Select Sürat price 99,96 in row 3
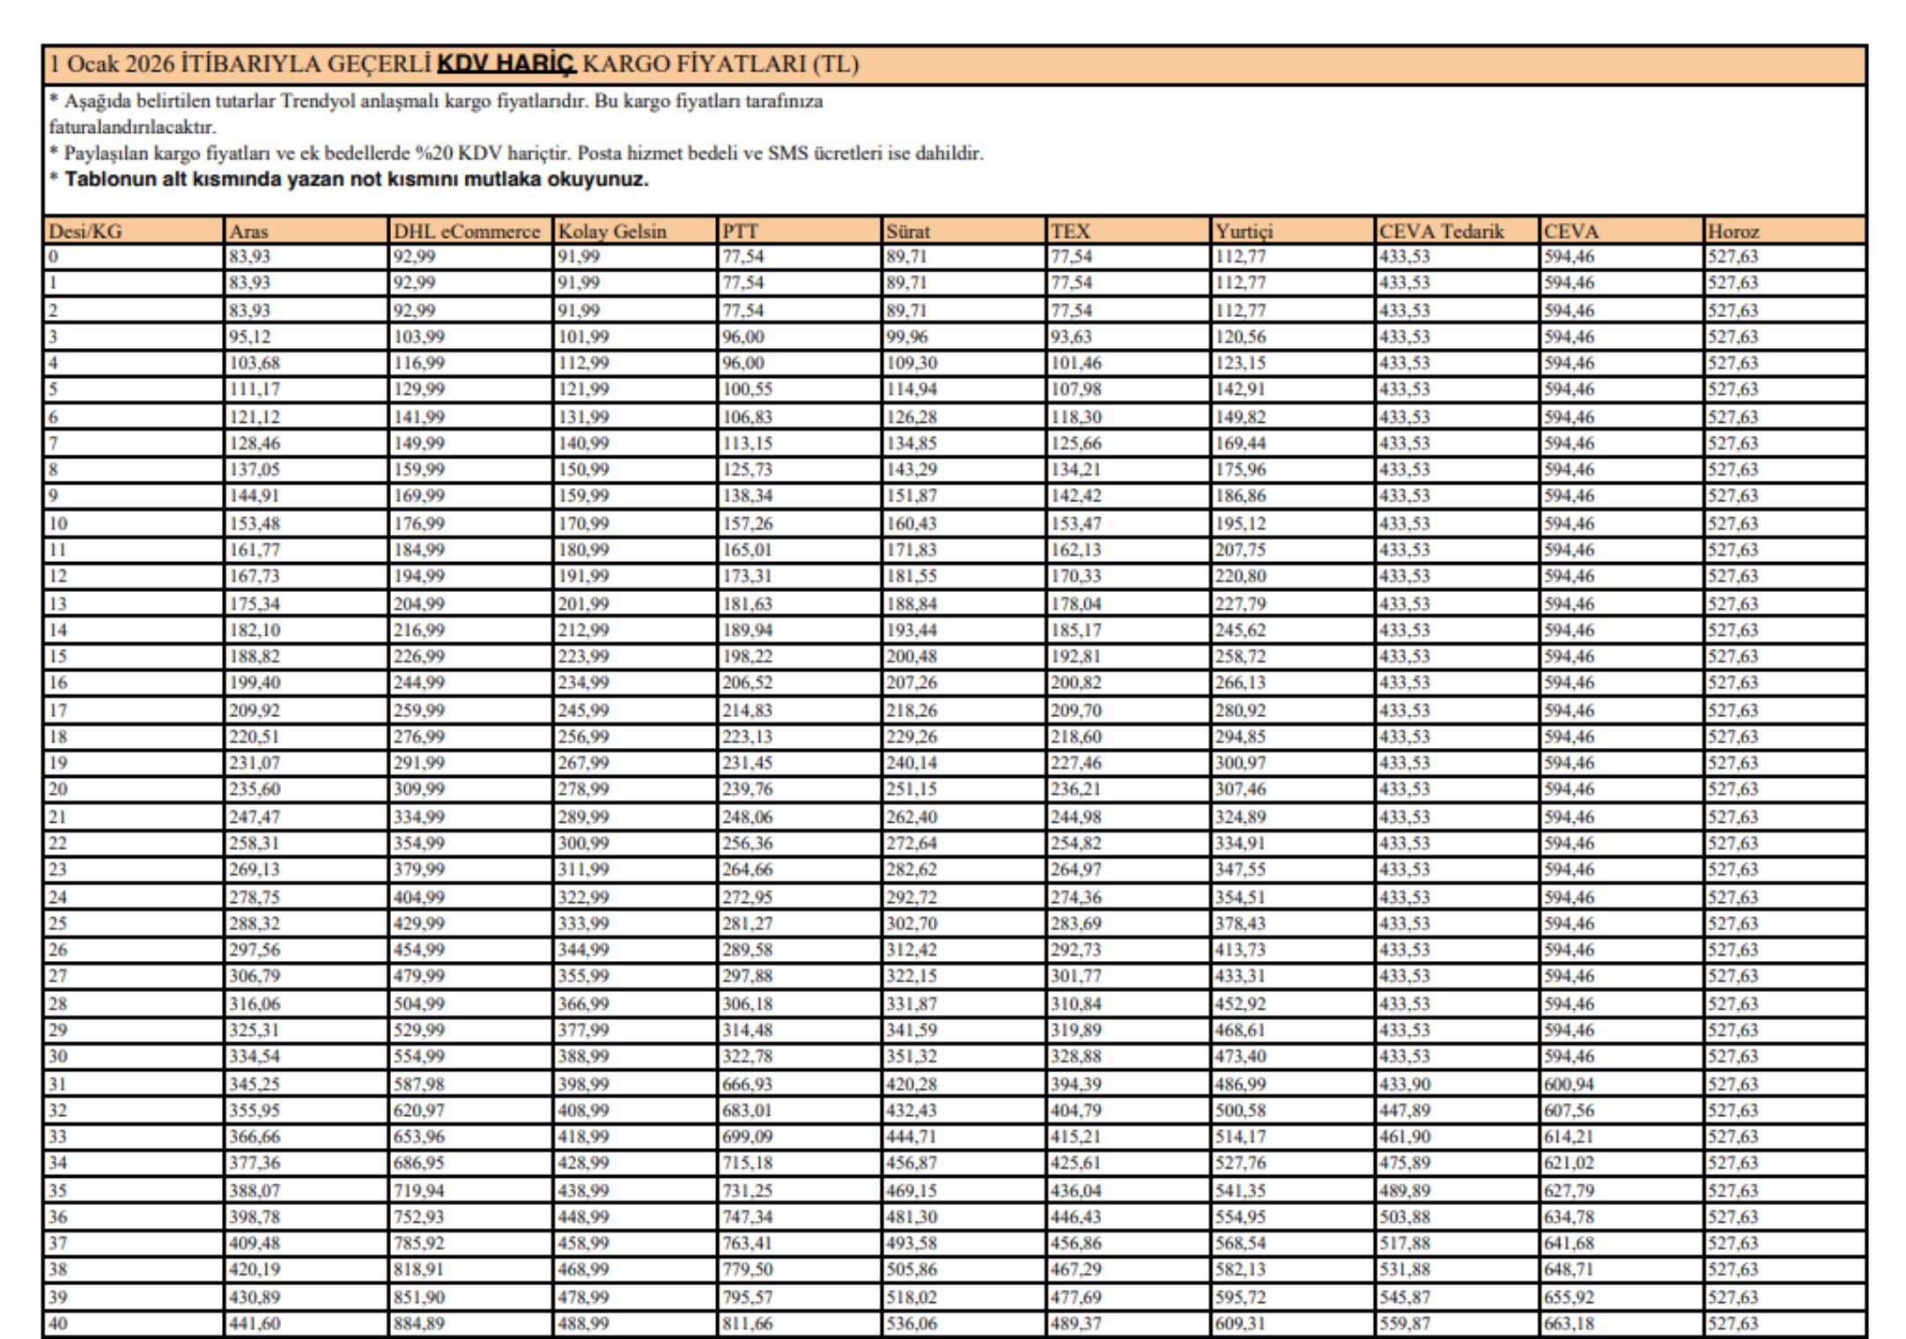This screenshot has height=1339, width=1906. click(x=908, y=337)
